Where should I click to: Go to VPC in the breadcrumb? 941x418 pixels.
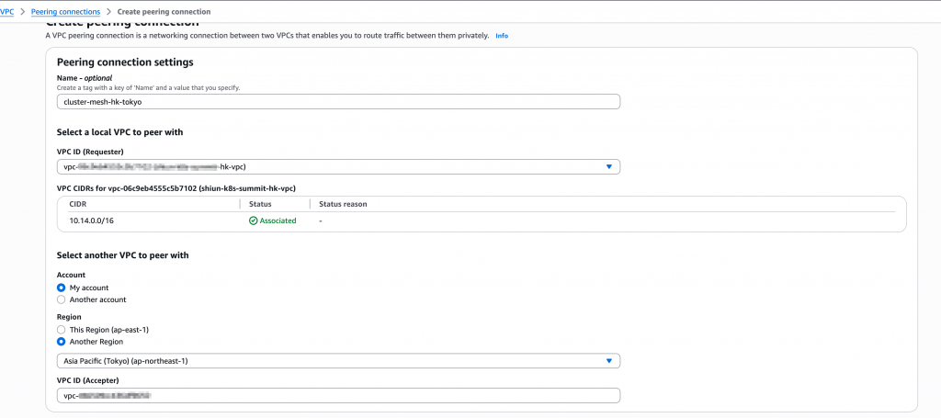[7, 11]
